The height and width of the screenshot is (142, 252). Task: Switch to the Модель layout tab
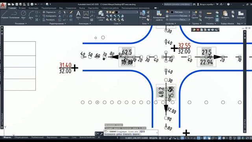(x=7, y=137)
